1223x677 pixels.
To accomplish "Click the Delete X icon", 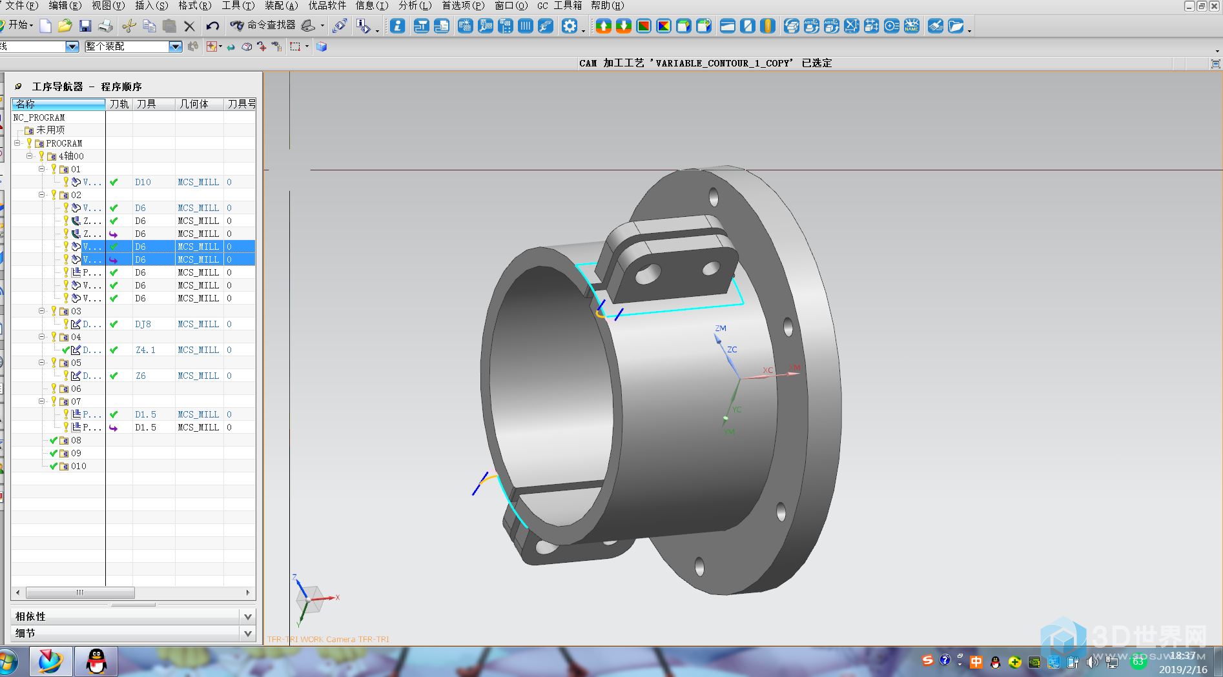I will (189, 26).
